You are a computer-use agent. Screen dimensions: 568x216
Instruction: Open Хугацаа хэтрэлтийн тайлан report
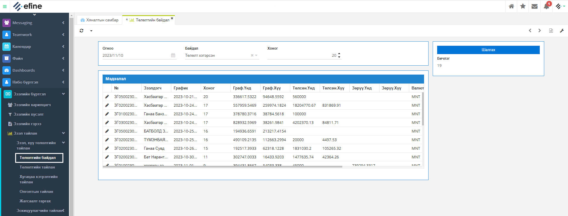[x=39, y=179]
